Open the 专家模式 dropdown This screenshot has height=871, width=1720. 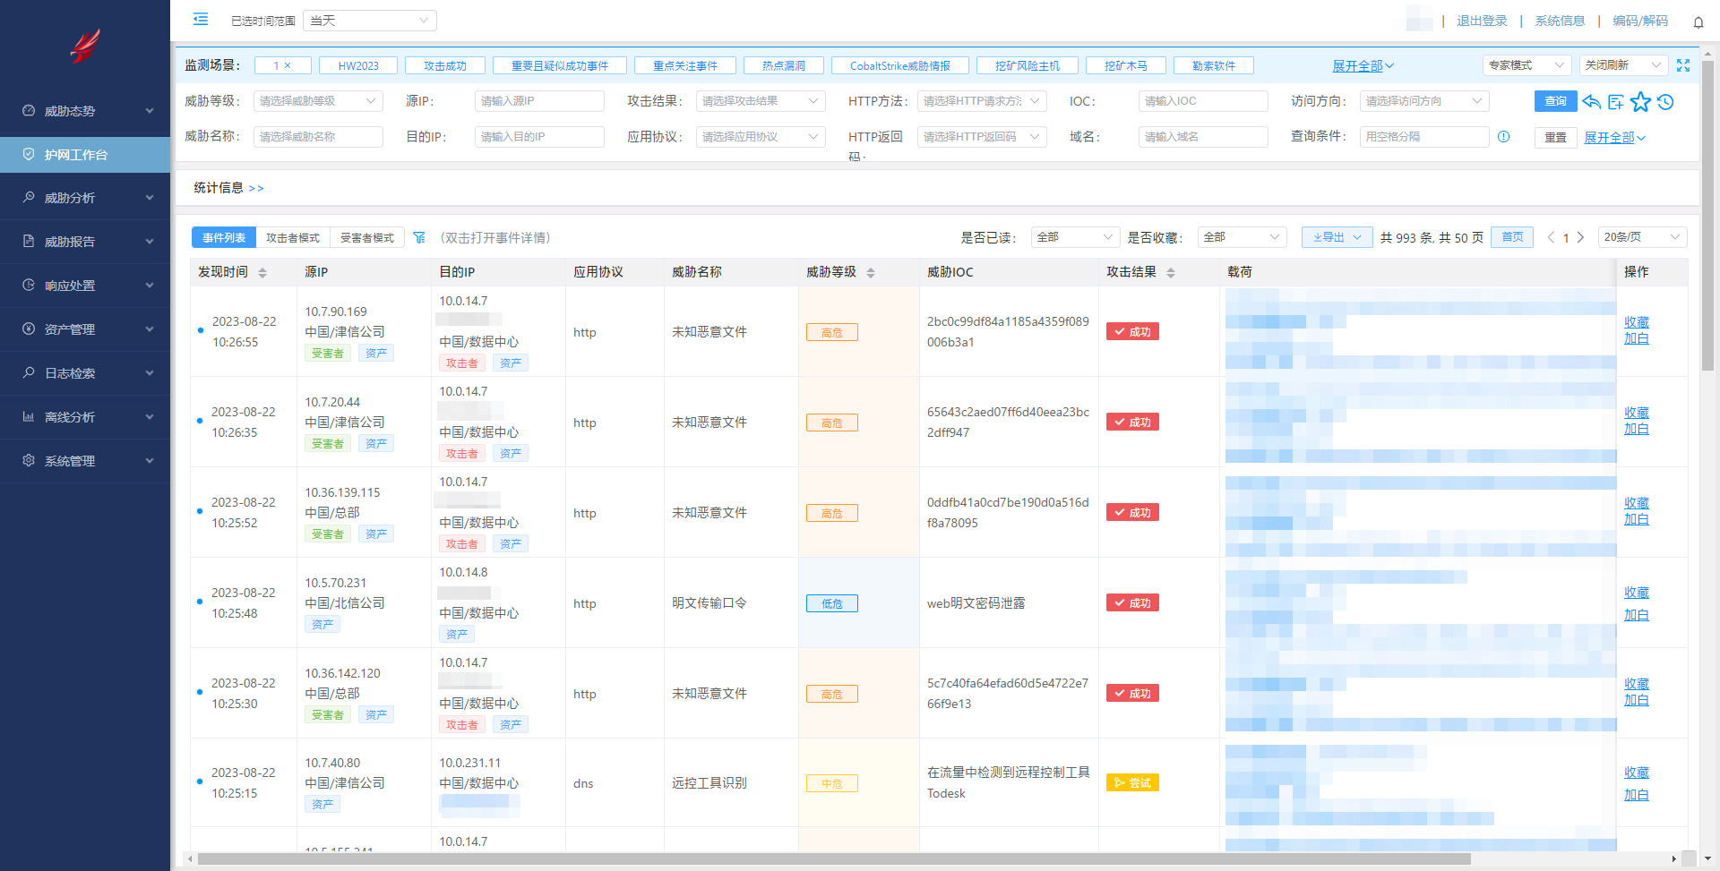tap(1527, 65)
